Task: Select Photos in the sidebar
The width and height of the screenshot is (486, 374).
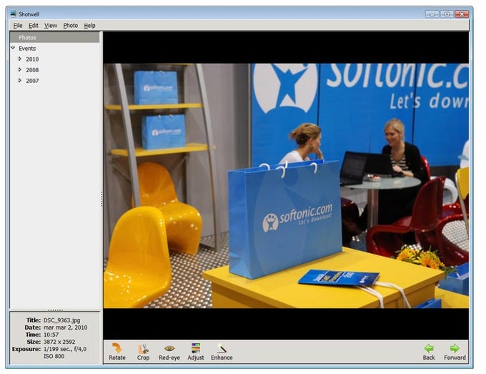Action: [54, 37]
